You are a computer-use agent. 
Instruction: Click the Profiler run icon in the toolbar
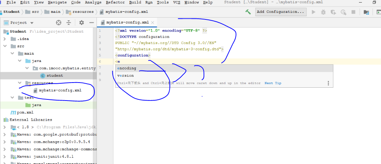tap(343, 12)
